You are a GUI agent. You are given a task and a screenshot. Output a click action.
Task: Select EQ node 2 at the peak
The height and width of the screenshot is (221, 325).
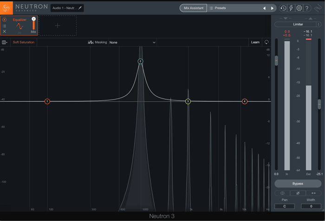coord(140,61)
